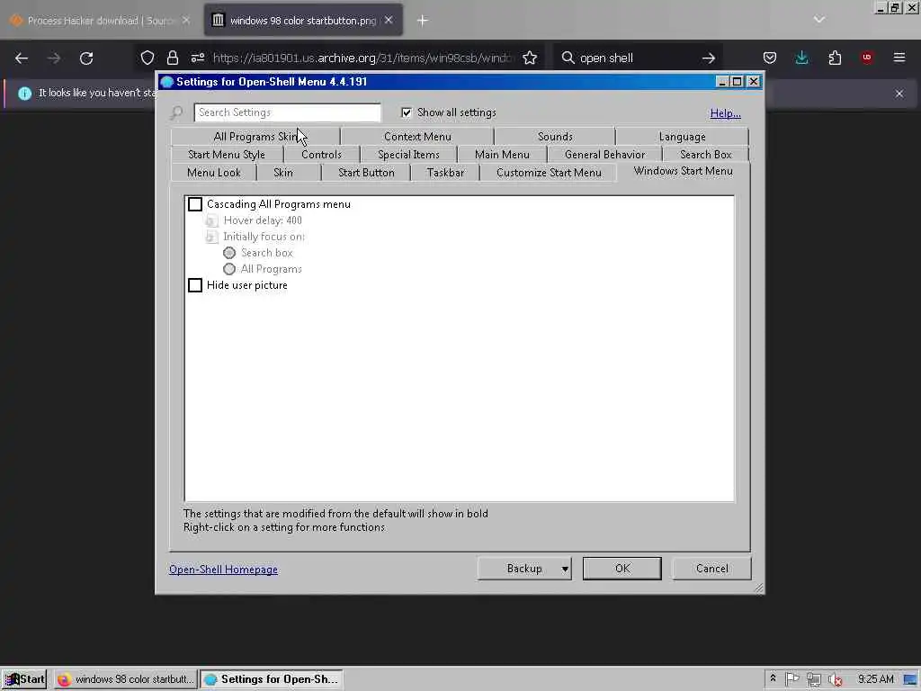Image resolution: width=921 pixels, height=691 pixels.
Task: Toggle Show all settings checkbox
Action: pos(407,112)
